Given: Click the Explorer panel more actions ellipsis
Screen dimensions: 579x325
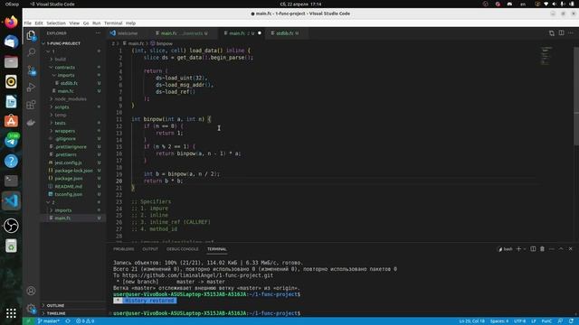Looking at the screenshot, I should [98, 33].
